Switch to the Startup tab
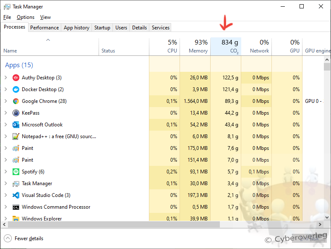 click(102, 28)
